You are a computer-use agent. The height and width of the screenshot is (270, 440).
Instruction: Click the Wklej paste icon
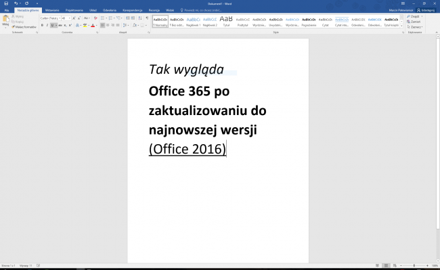5,19
